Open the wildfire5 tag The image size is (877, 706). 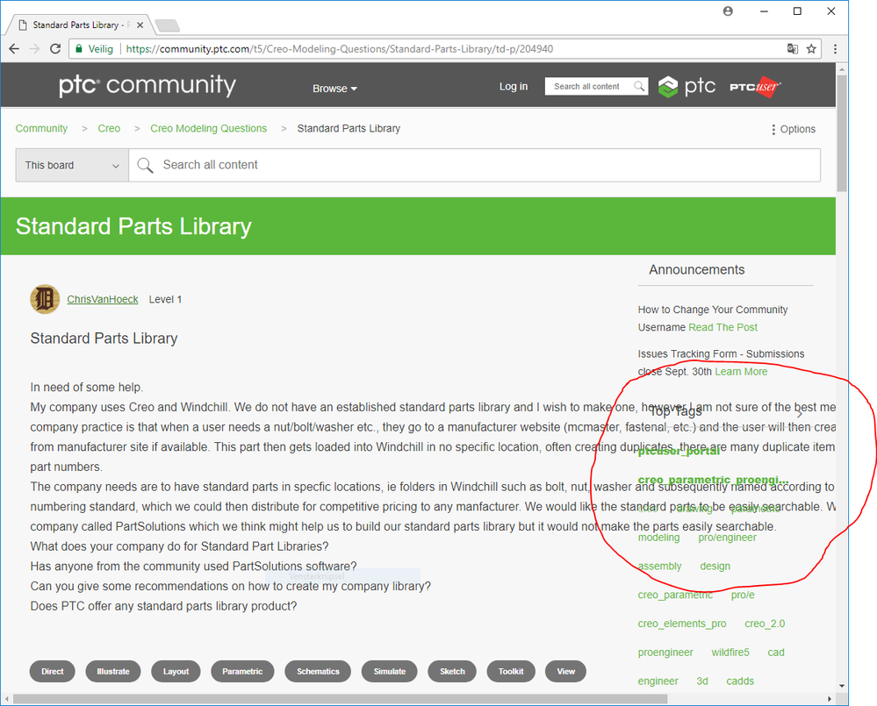pos(730,653)
